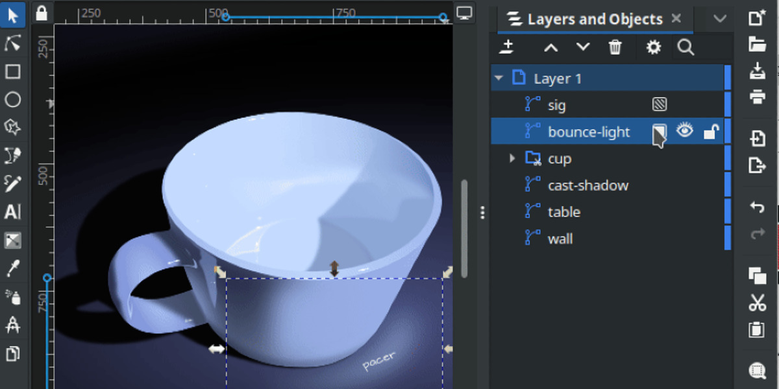Select the Star and polygon tool
Screen dimensions: 779x389
coord(12,127)
